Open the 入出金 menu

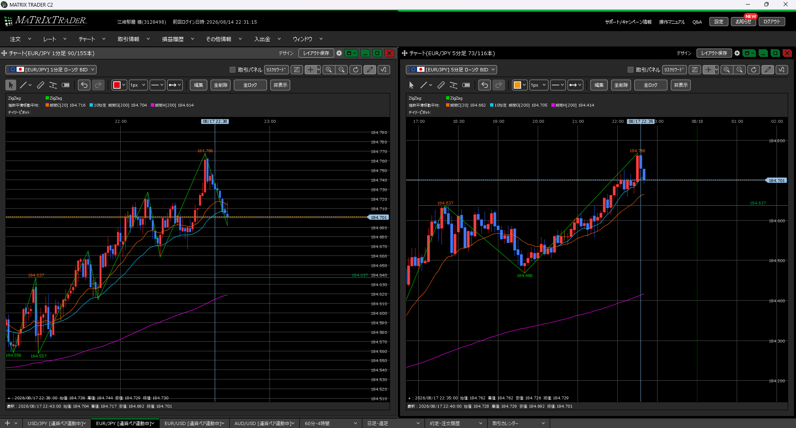pos(267,39)
